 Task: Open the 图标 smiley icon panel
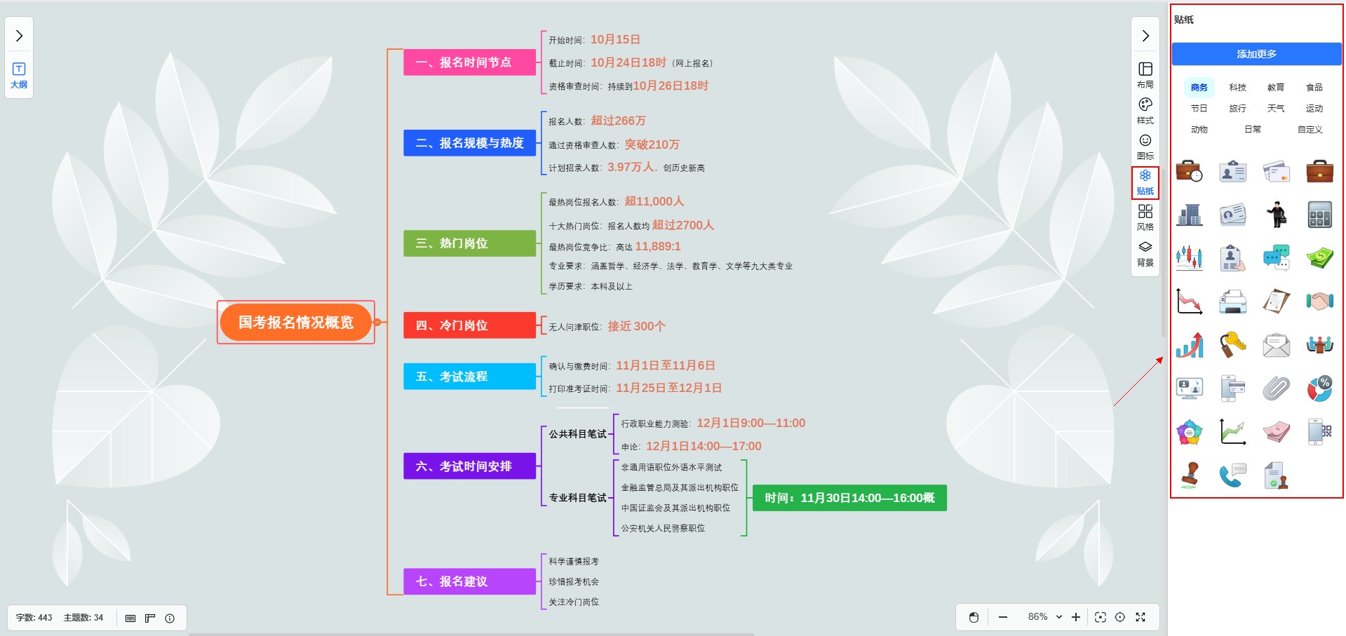click(x=1145, y=146)
